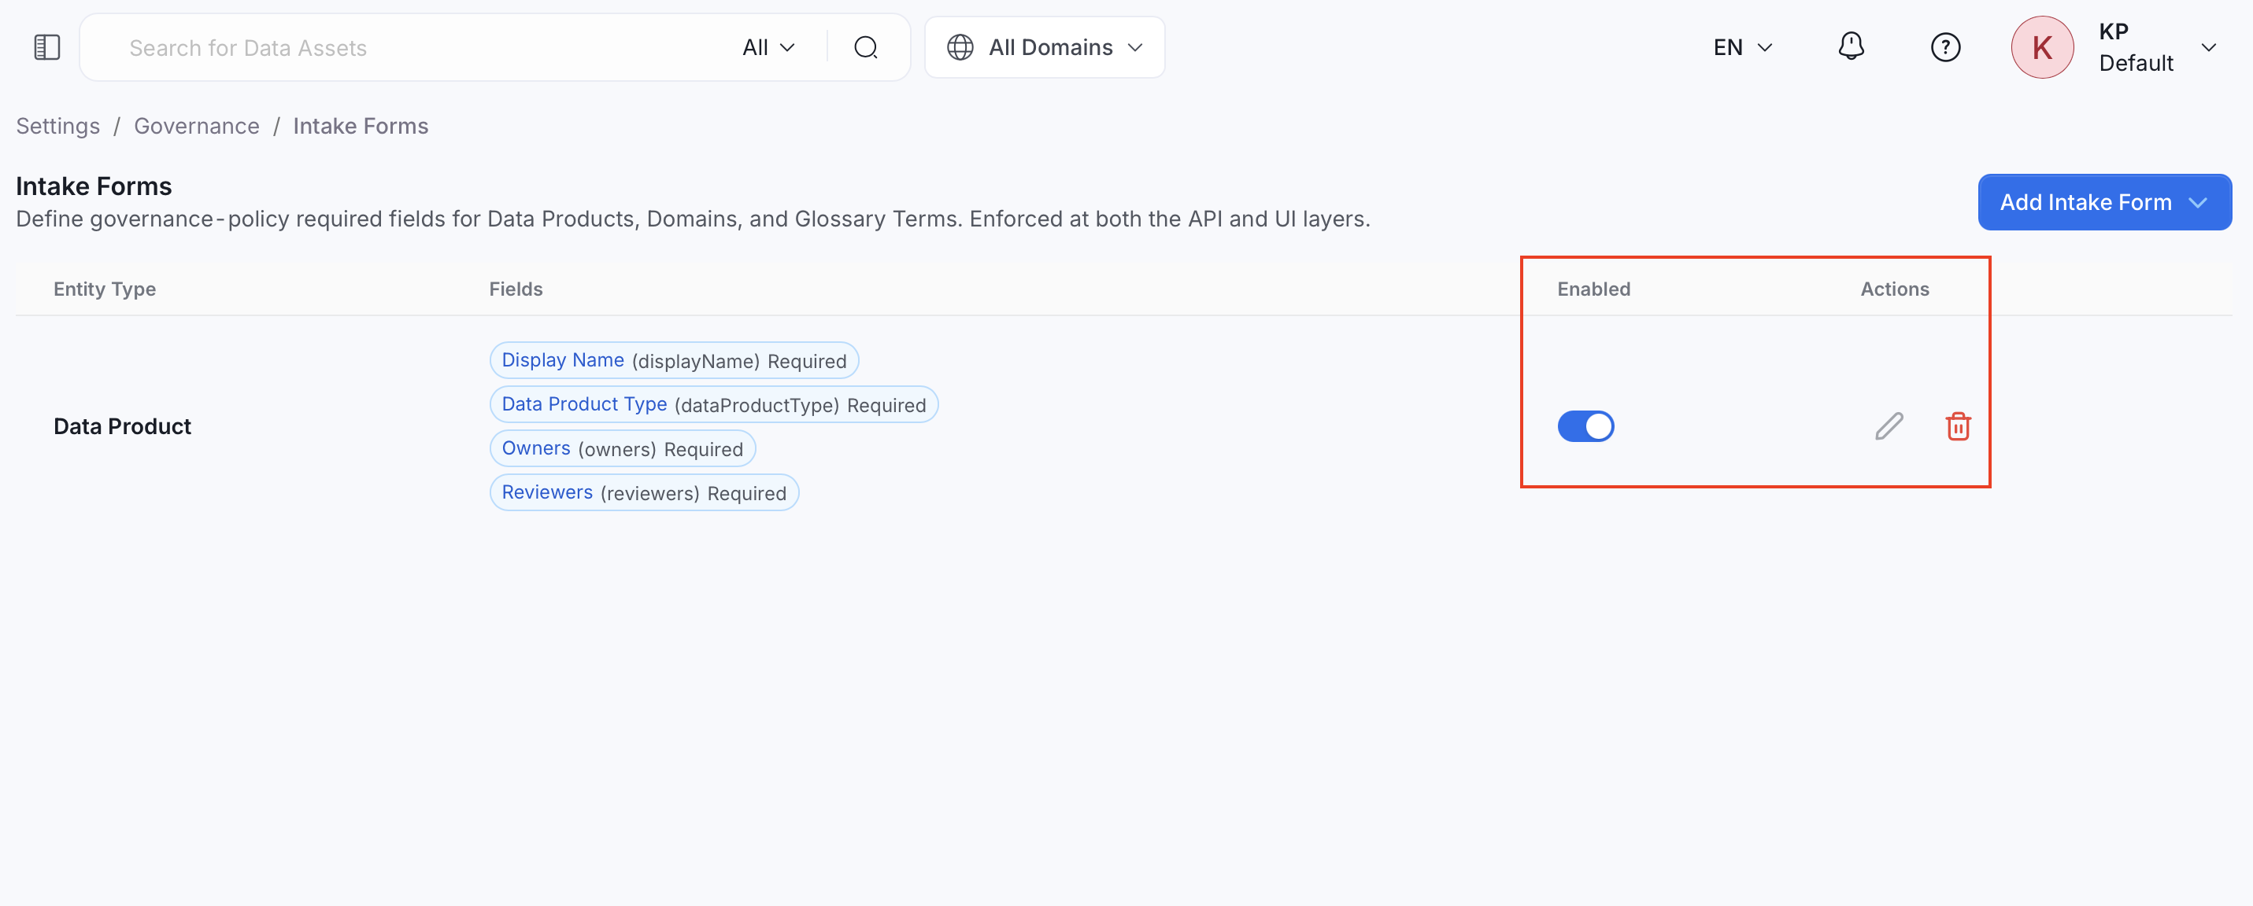2253x906 pixels.
Task: Click the Reviewers field tag
Action: tap(644, 492)
